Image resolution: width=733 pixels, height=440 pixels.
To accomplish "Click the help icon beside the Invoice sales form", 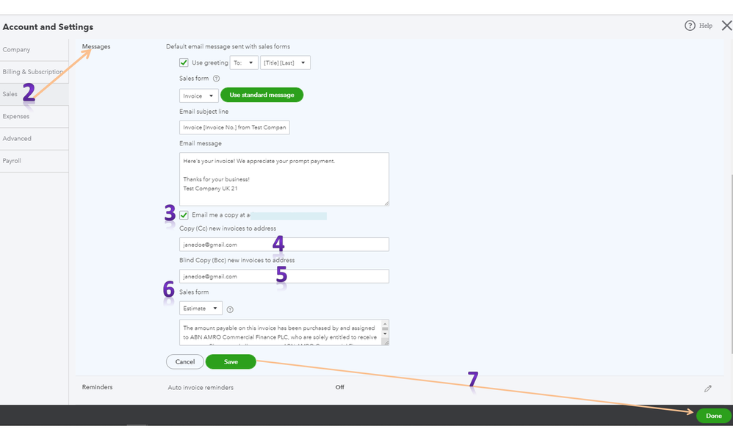I will tap(216, 79).
